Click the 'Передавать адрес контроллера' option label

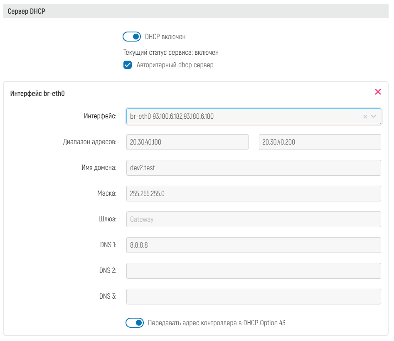click(217, 323)
